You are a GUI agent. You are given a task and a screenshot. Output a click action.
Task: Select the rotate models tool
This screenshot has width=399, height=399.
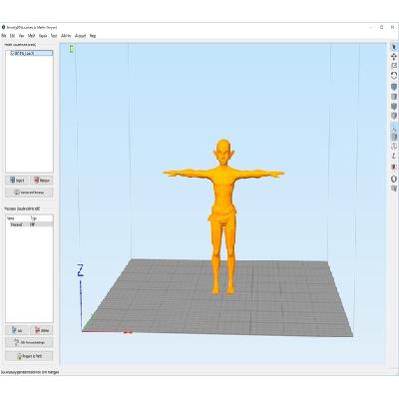[x=394, y=76]
